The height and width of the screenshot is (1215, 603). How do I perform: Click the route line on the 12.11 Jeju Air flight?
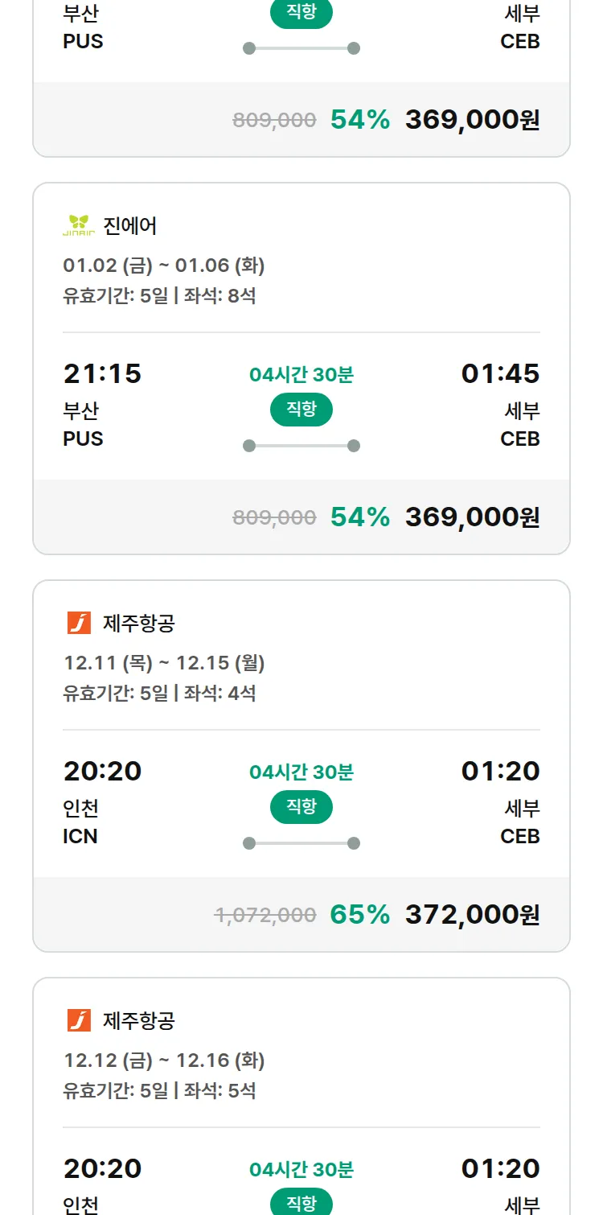click(301, 843)
